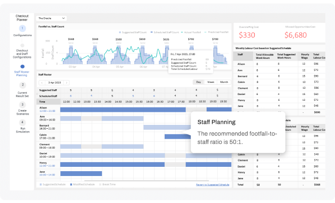Click the Suggested Staff row label
335x203 pixels.
(x=48, y=90)
